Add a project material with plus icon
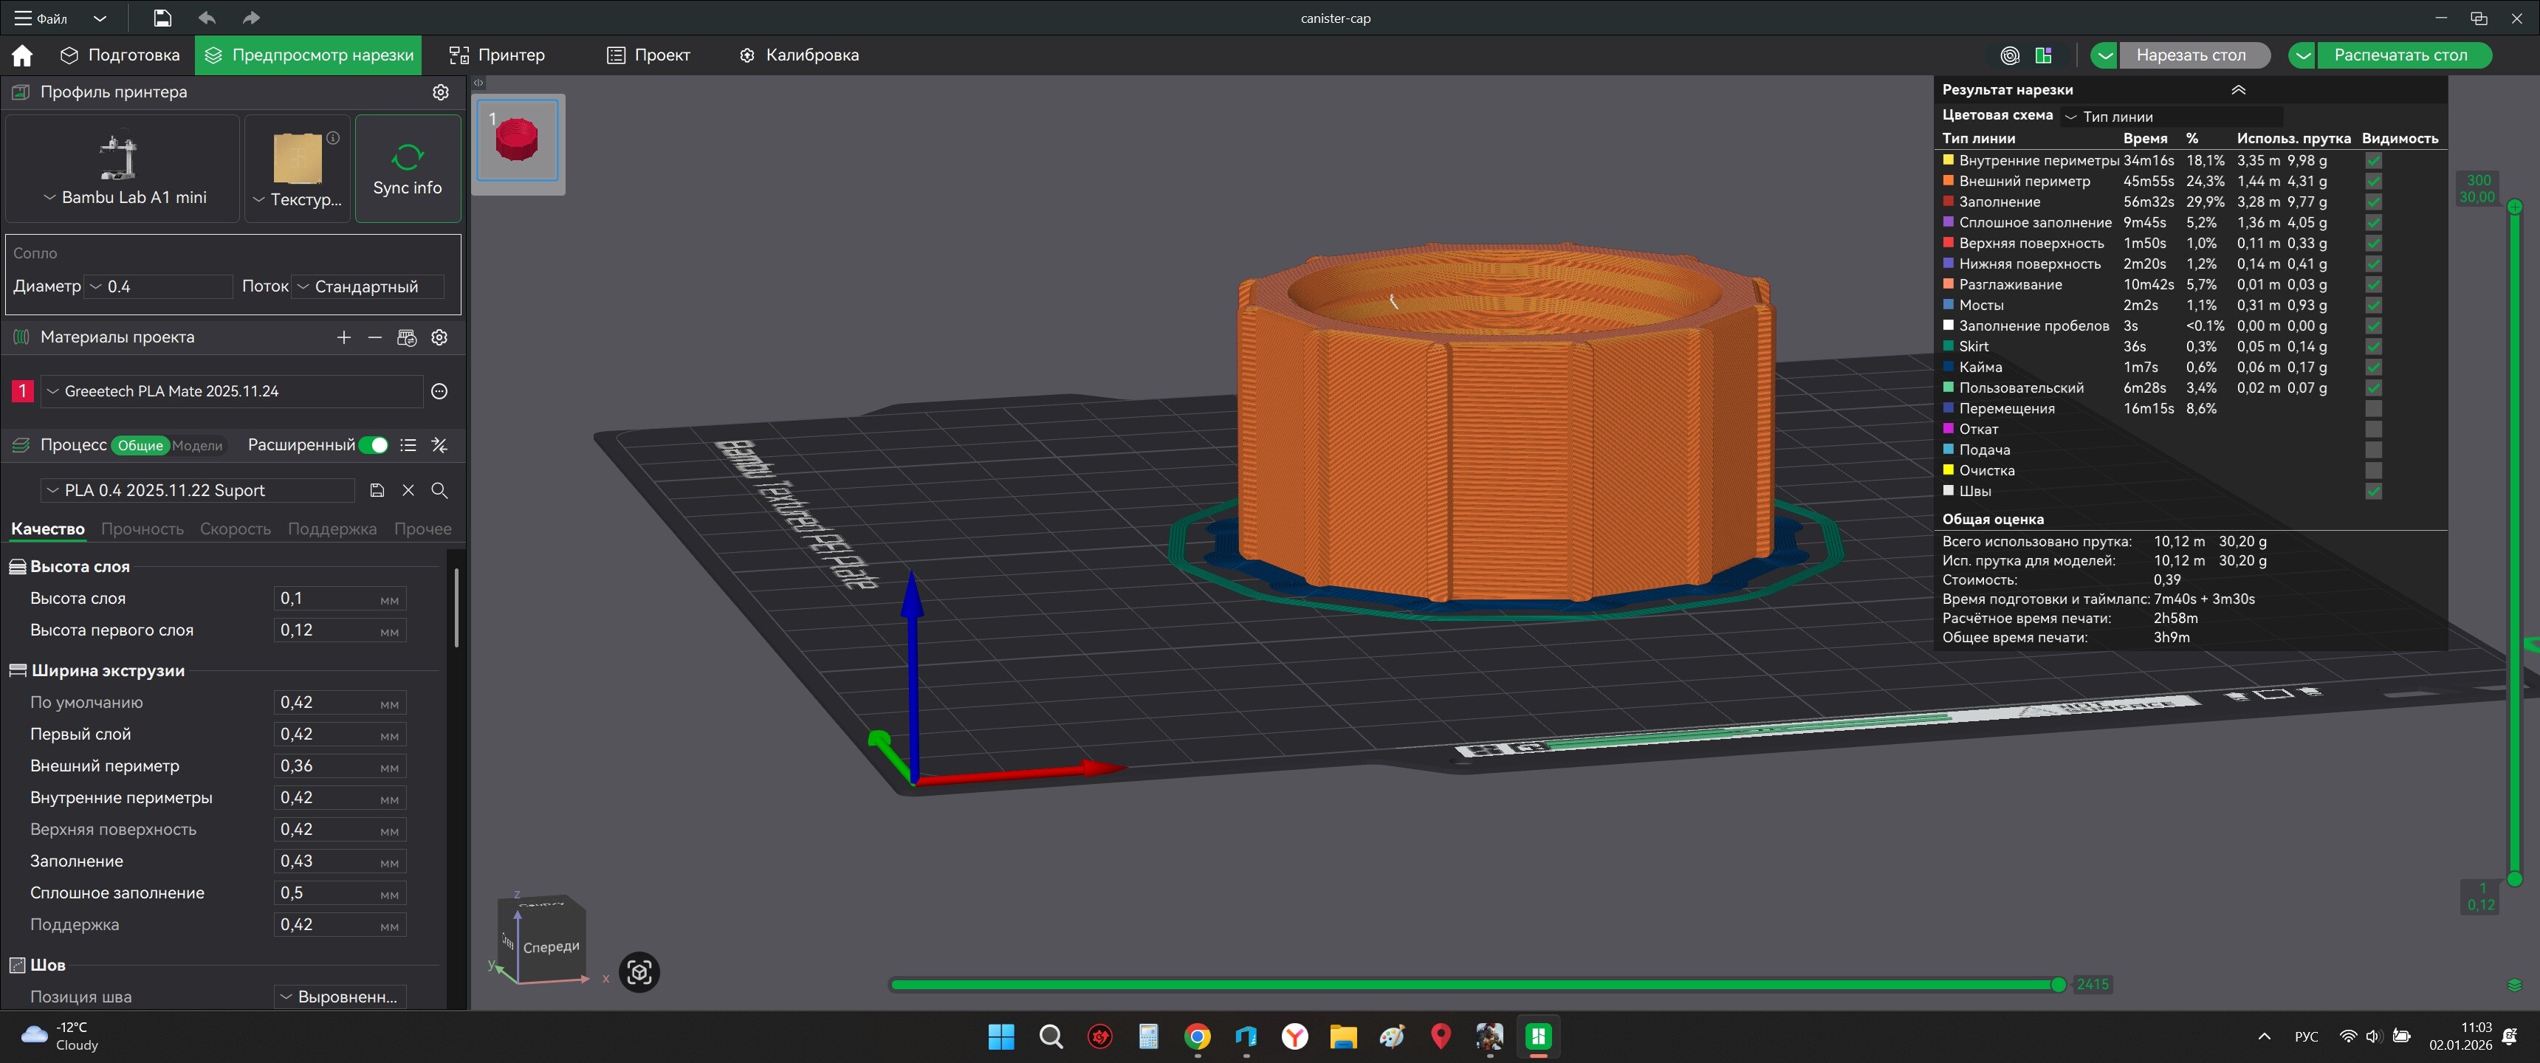This screenshot has width=2540, height=1063. click(x=343, y=337)
